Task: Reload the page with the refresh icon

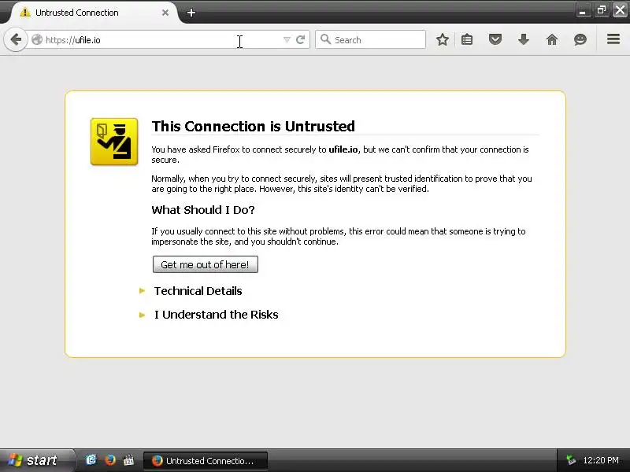Action: click(x=301, y=40)
